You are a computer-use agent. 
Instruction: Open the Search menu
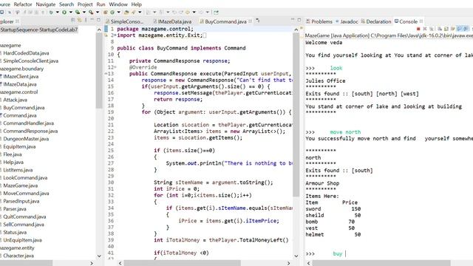tap(67, 4)
